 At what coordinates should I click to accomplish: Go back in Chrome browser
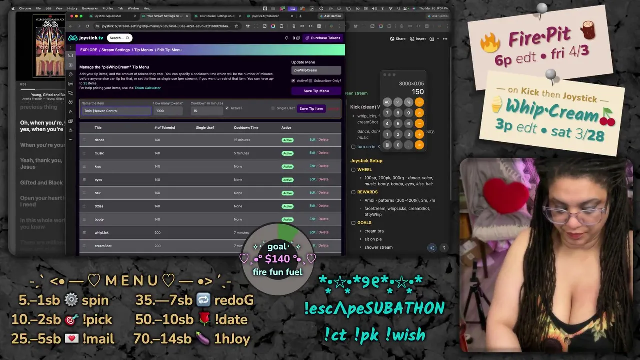tap(71, 26)
